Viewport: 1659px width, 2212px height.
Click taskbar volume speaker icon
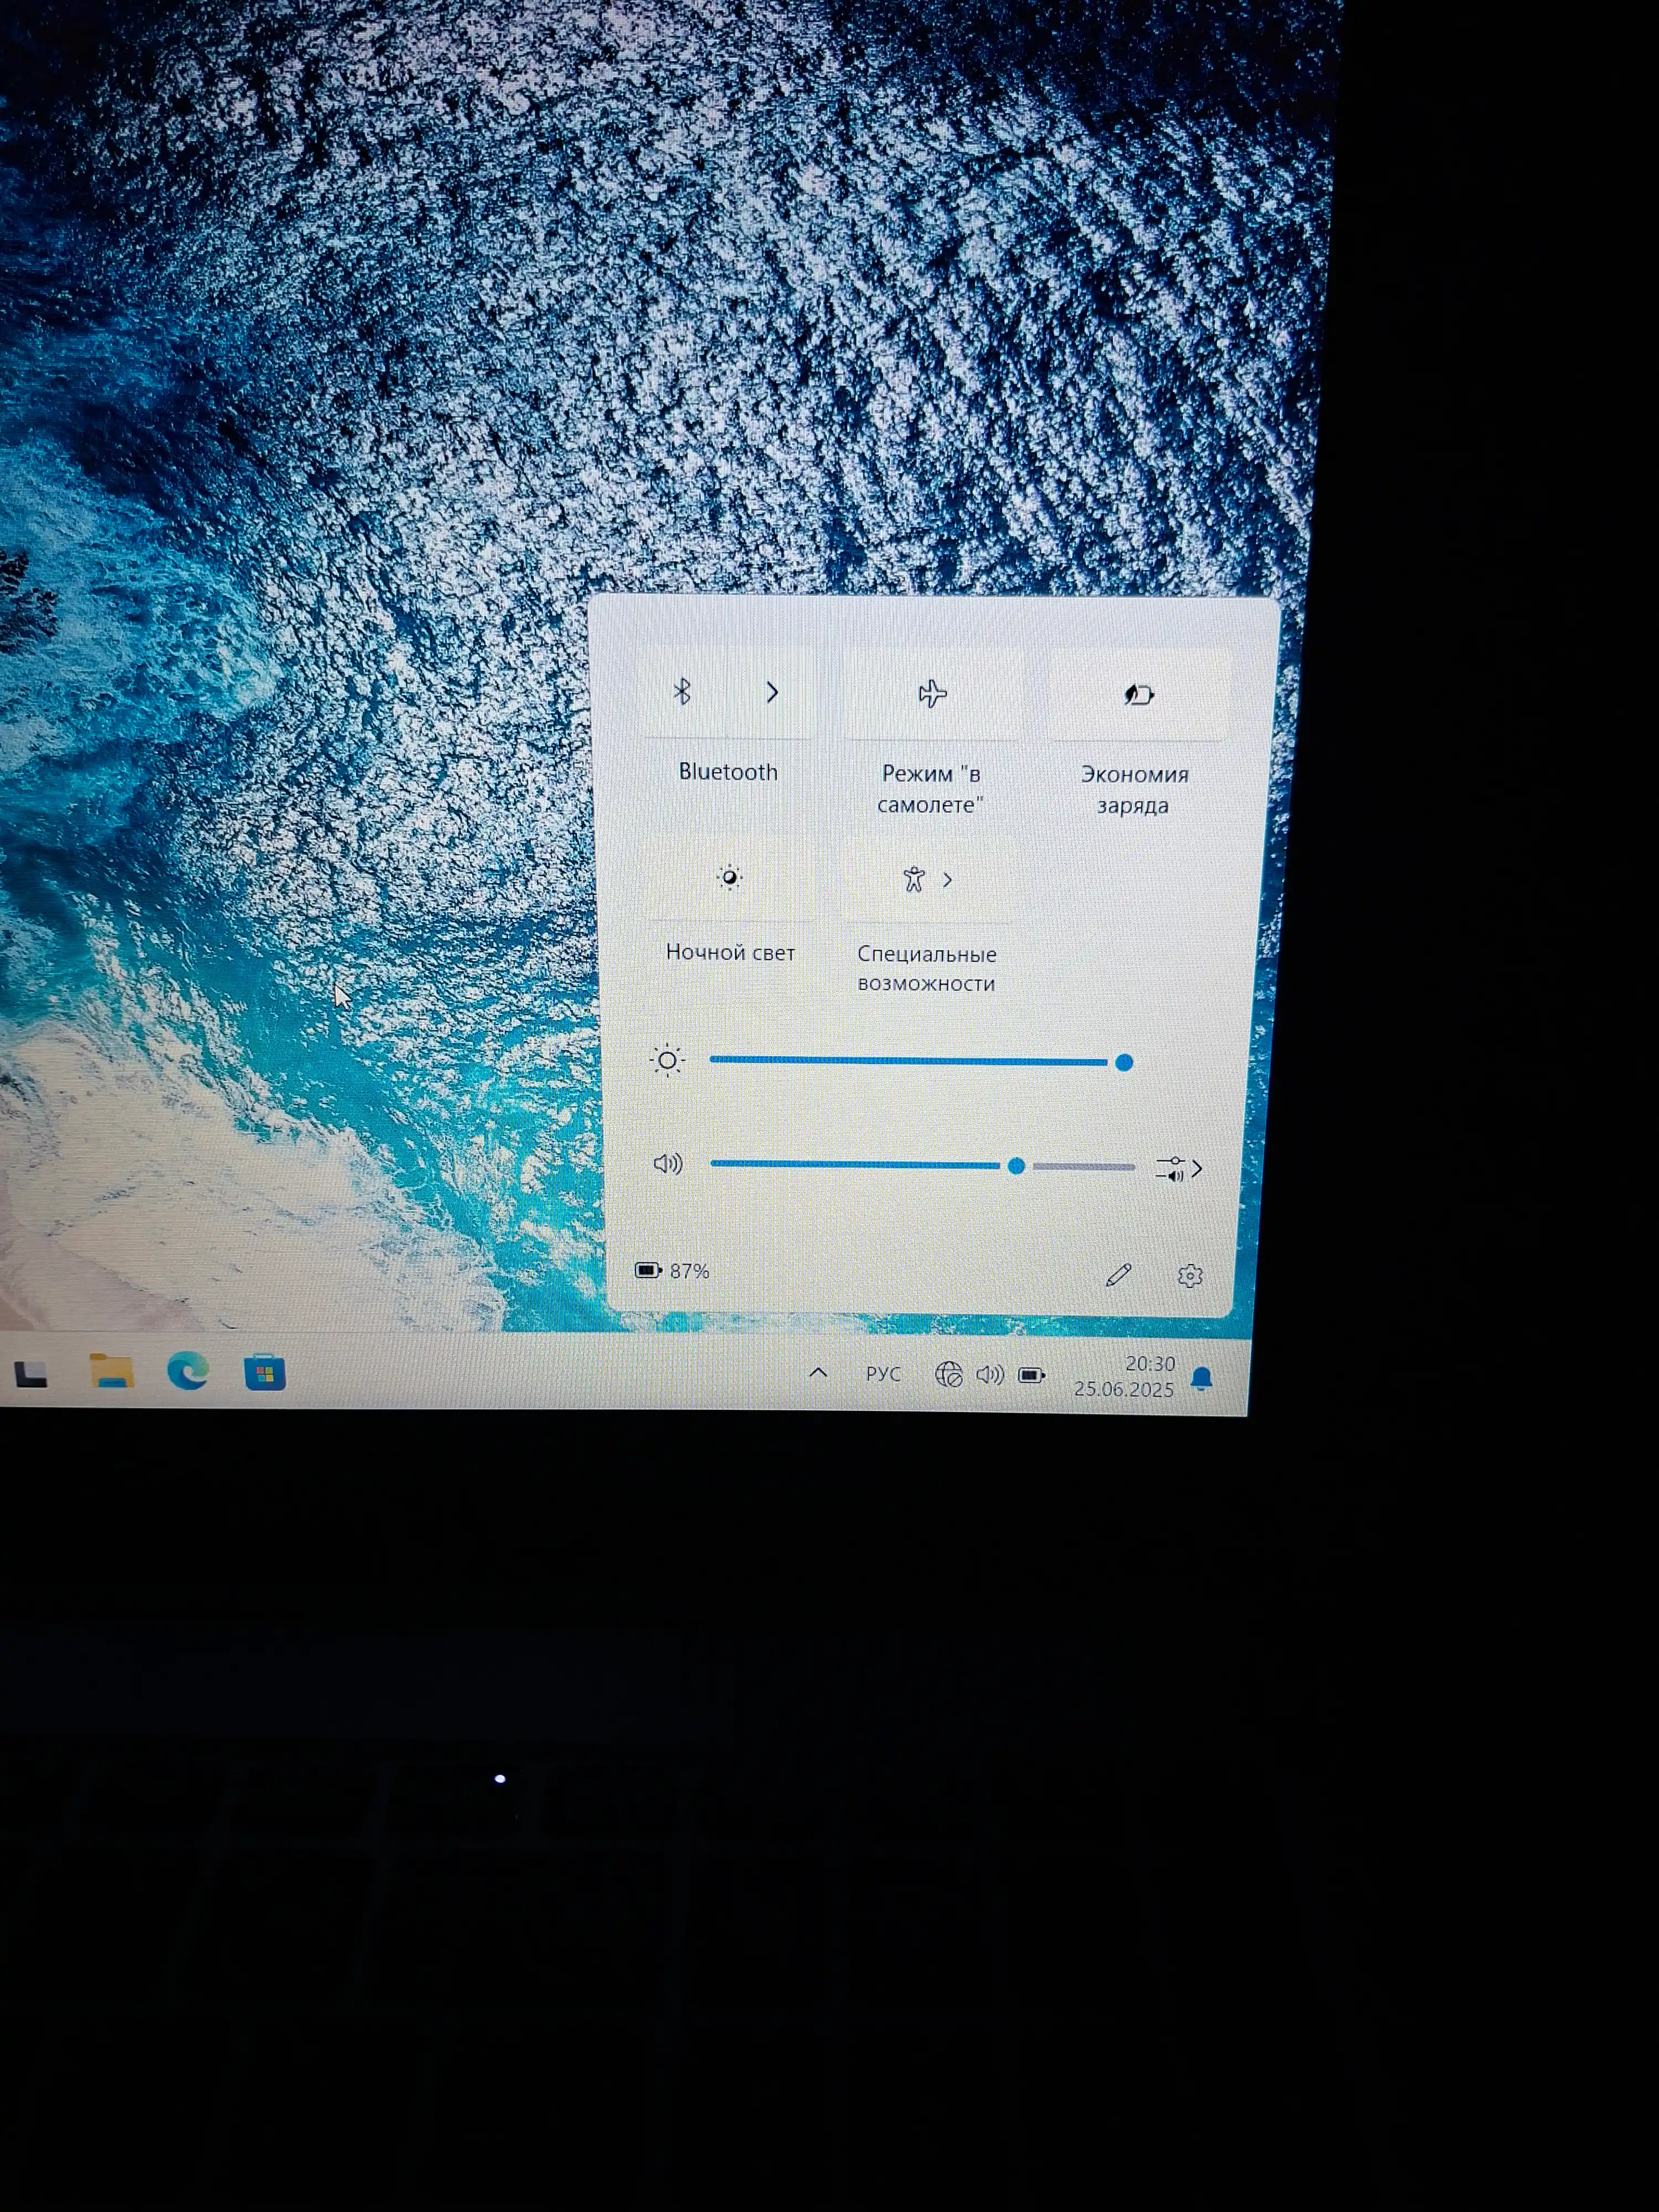(x=990, y=1375)
